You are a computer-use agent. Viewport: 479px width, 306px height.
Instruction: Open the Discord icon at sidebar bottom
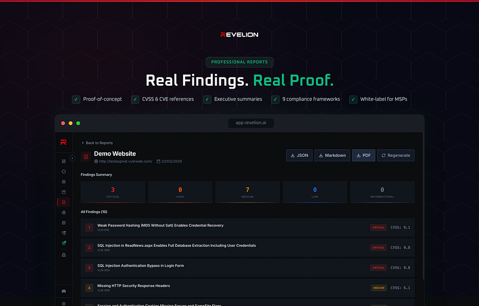tap(64, 291)
